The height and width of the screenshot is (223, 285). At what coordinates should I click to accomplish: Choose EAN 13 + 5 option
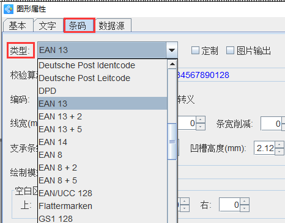pyautogui.click(x=103, y=129)
